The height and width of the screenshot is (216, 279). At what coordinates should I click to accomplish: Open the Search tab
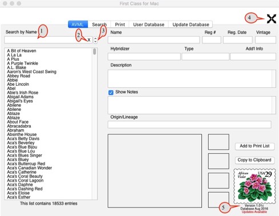point(99,25)
